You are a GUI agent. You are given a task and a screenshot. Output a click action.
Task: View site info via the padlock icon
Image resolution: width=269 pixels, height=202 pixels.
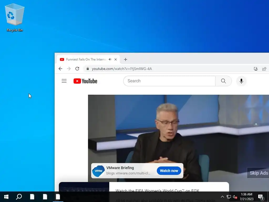88,69
